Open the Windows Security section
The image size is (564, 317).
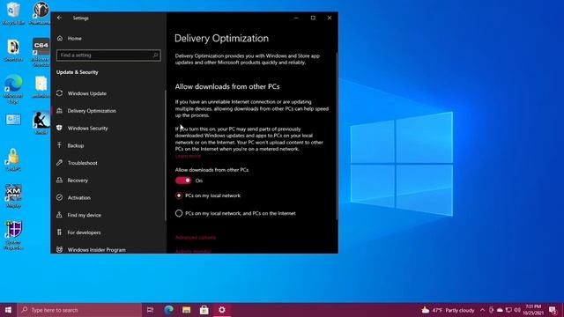click(108, 128)
